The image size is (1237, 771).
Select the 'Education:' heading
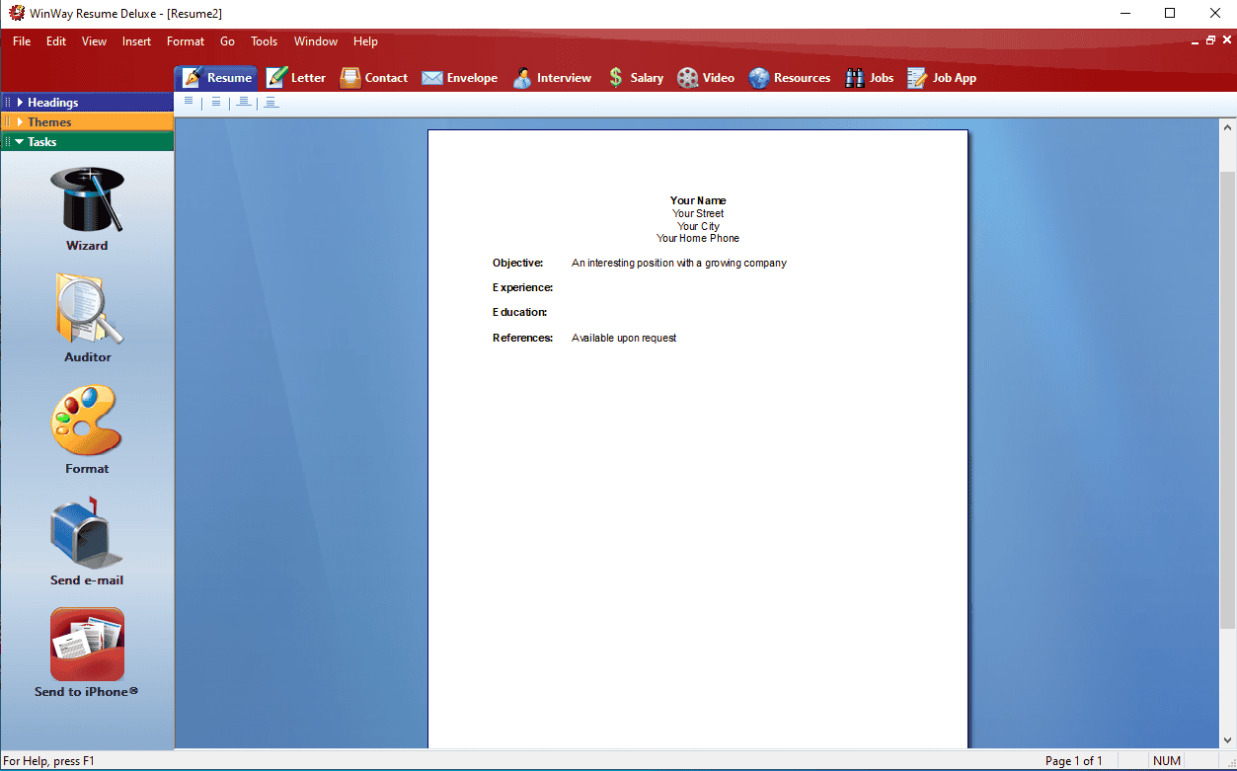click(x=520, y=312)
